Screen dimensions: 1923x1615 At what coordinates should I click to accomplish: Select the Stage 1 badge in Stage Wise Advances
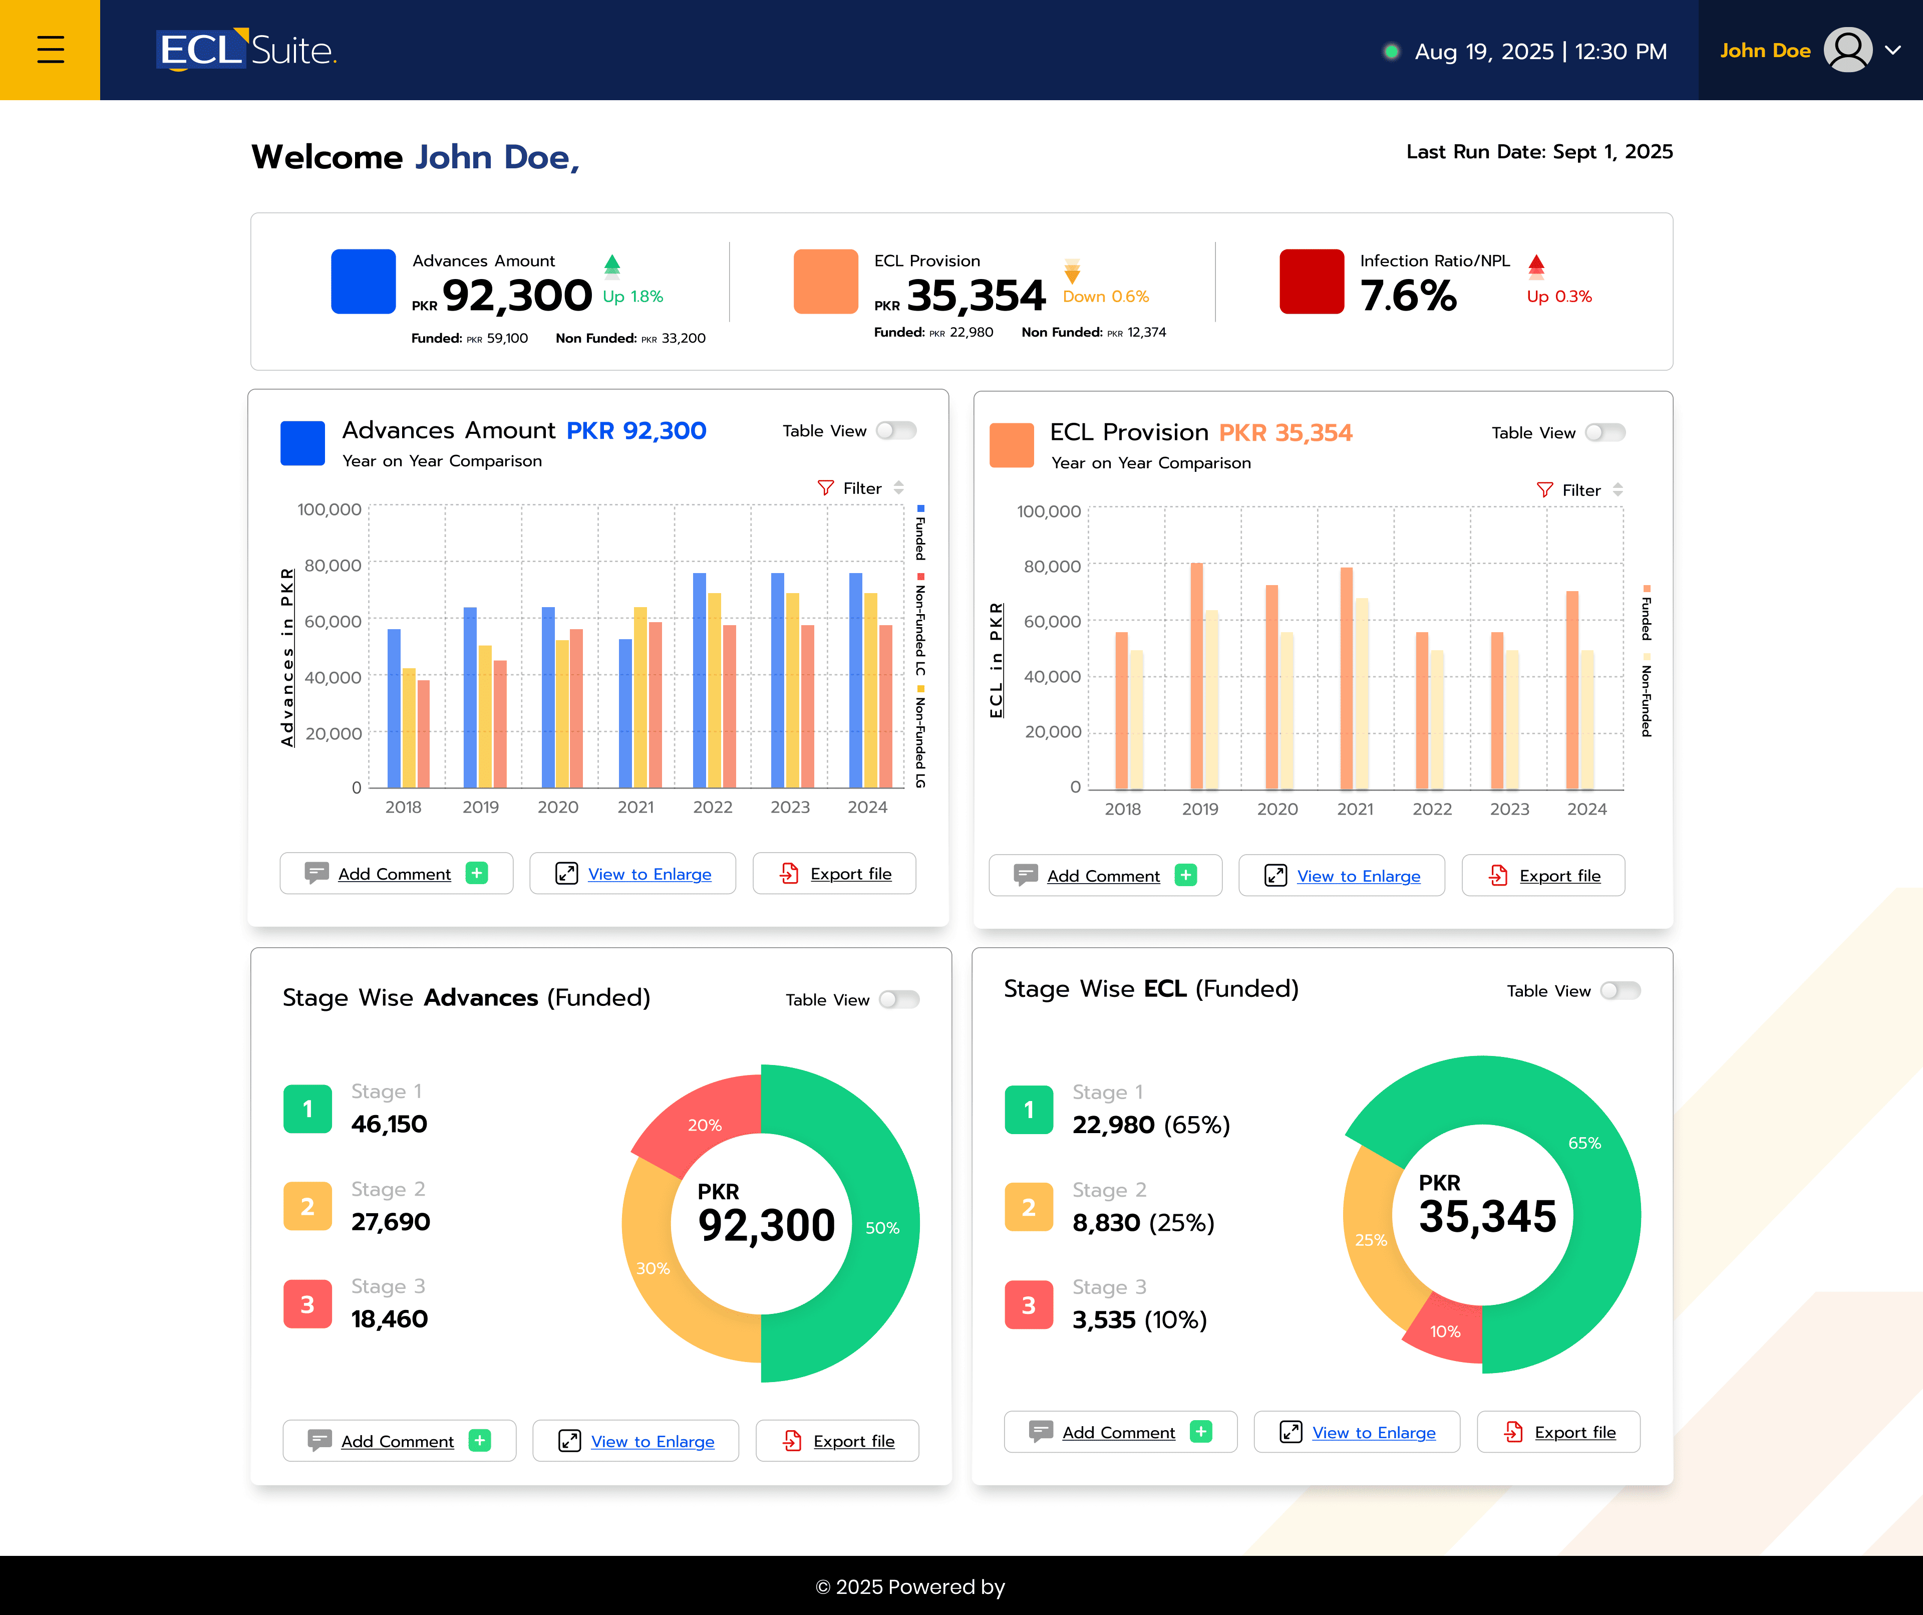(307, 1110)
